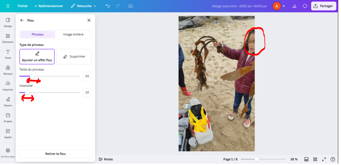Select 'Ajouter un effet flou' brush type
The height and width of the screenshot is (165, 341).
[37, 56]
